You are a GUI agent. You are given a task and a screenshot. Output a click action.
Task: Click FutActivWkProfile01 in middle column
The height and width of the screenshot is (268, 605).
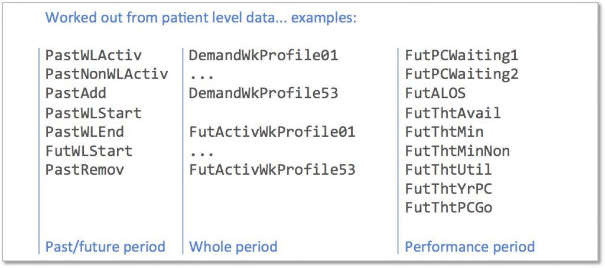tap(272, 132)
